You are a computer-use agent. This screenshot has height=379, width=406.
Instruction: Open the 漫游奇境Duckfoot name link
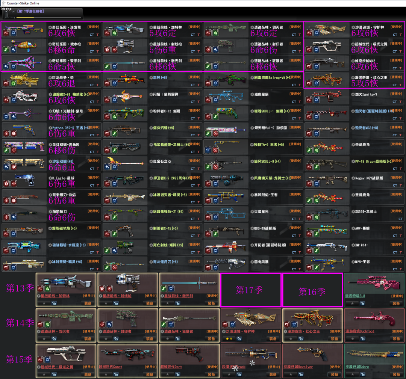[360, 331]
